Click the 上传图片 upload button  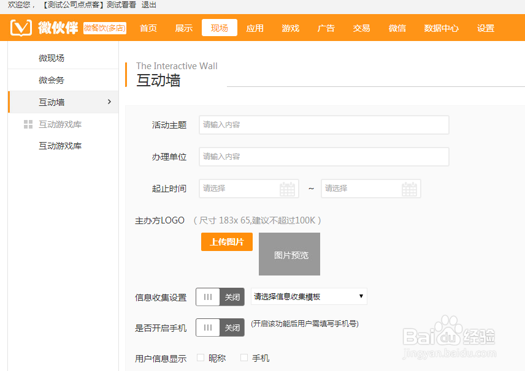(226, 242)
